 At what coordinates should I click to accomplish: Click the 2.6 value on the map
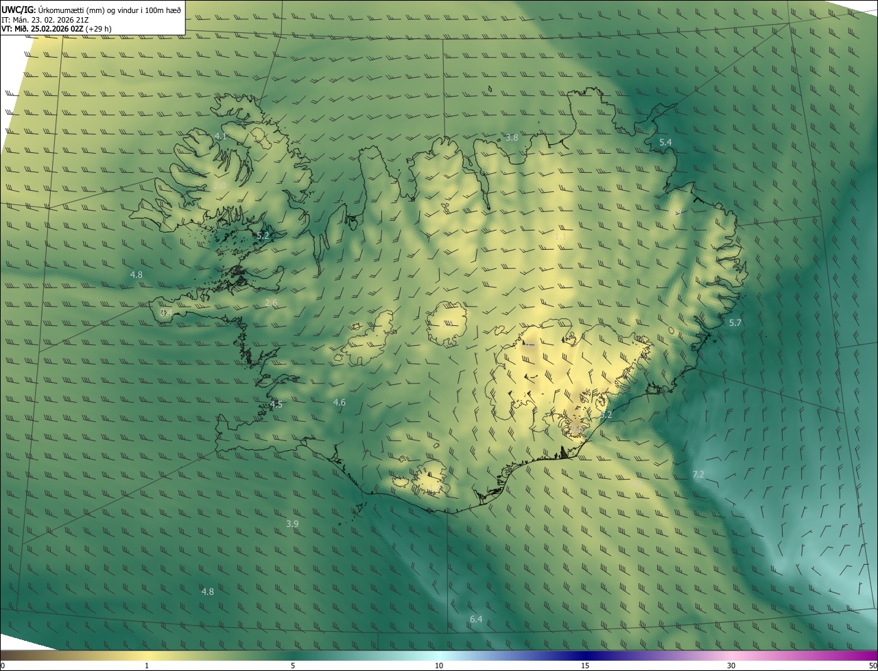271,303
